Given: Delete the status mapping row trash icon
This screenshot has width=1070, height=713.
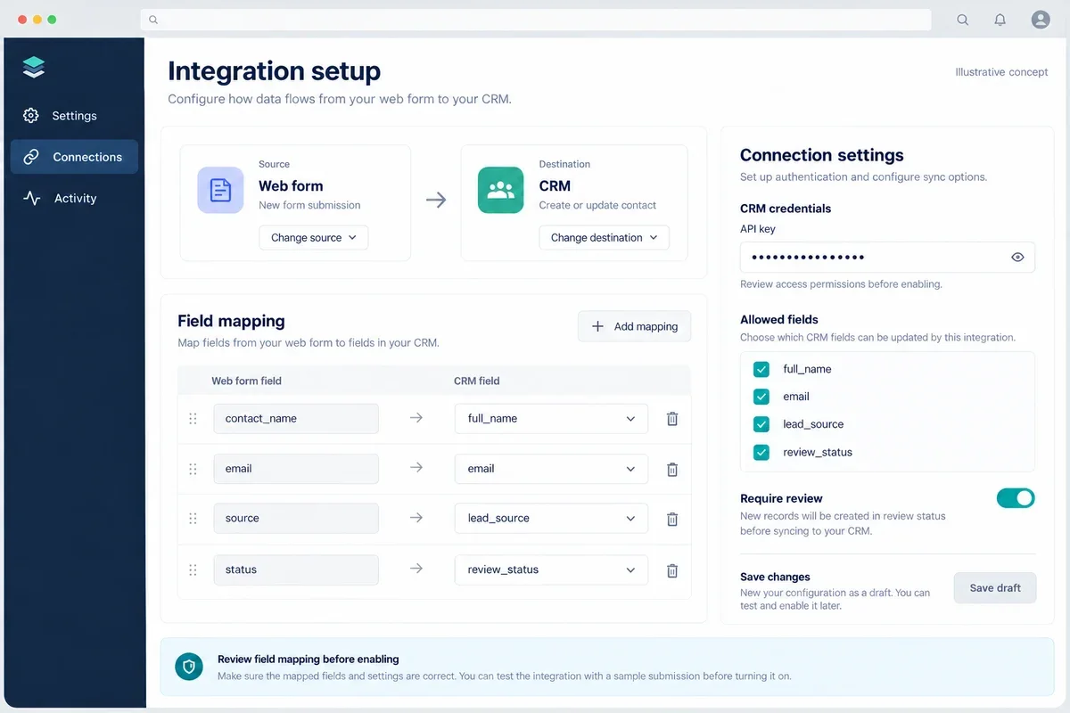Looking at the screenshot, I should (x=672, y=570).
